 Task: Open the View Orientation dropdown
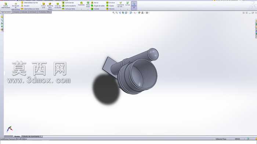click(126, 12)
